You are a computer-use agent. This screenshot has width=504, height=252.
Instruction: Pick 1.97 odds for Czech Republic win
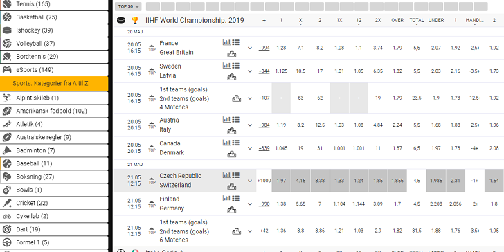281,181
